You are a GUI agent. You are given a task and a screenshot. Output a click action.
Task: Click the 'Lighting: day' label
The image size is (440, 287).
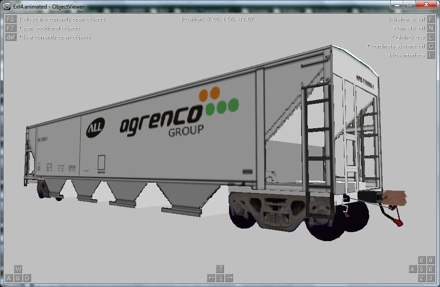pos(408,37)
